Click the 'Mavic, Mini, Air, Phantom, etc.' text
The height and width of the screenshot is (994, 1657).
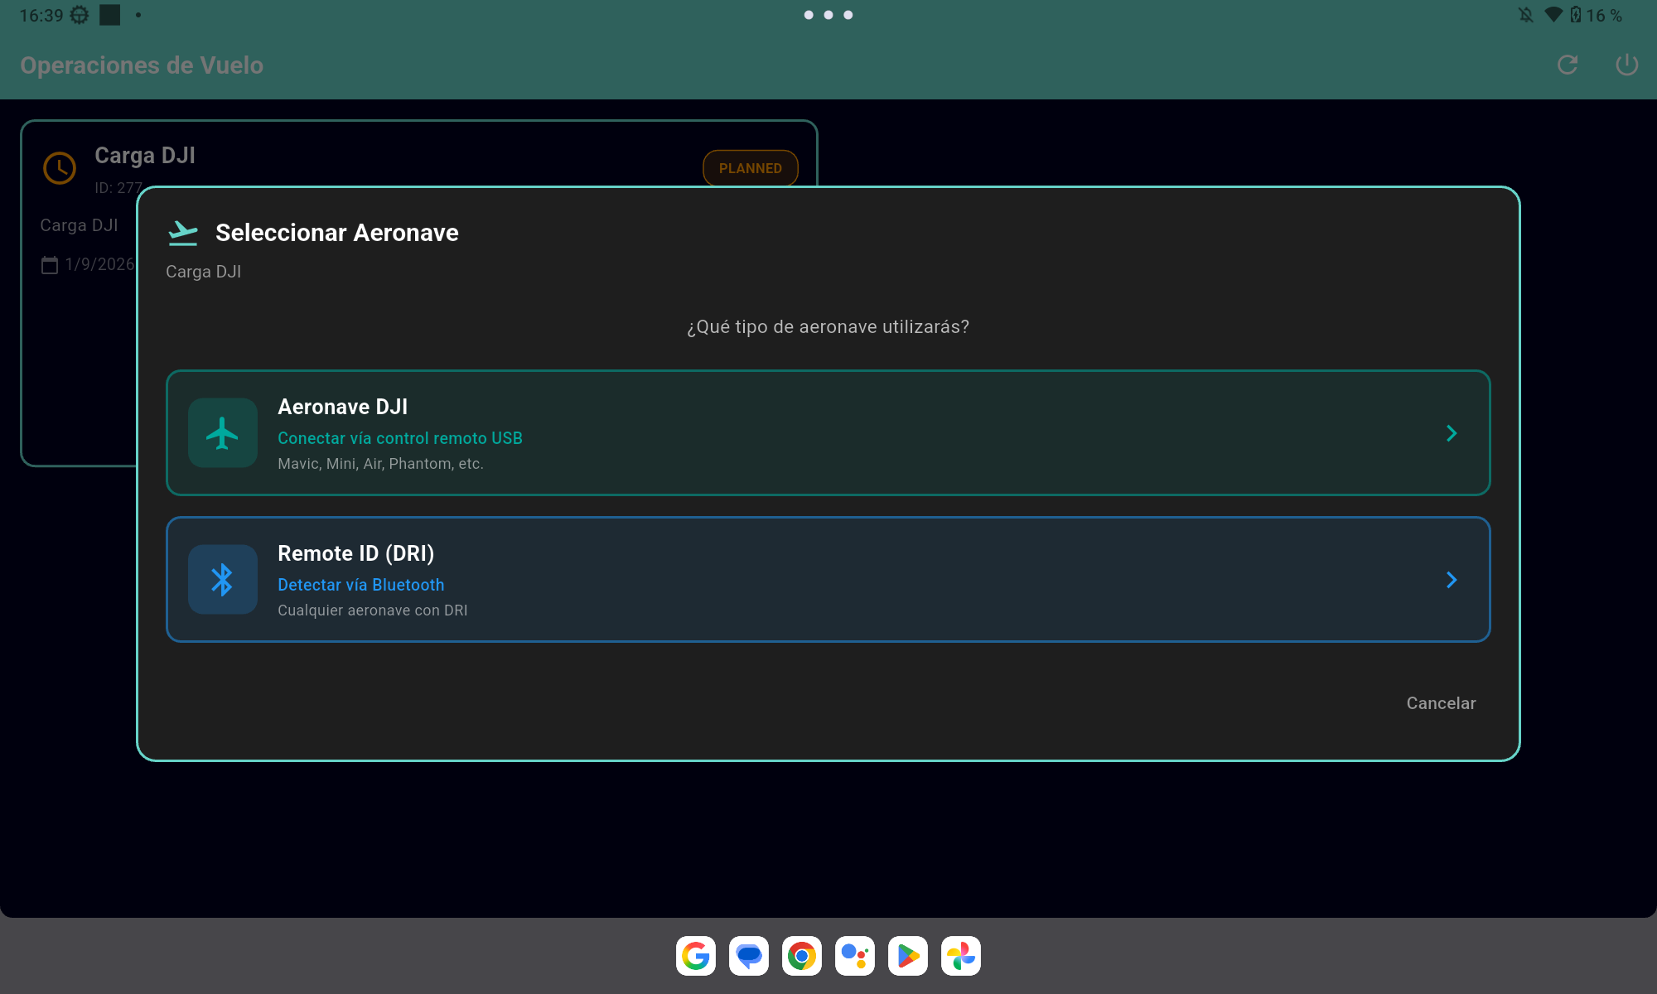[380, 464]
